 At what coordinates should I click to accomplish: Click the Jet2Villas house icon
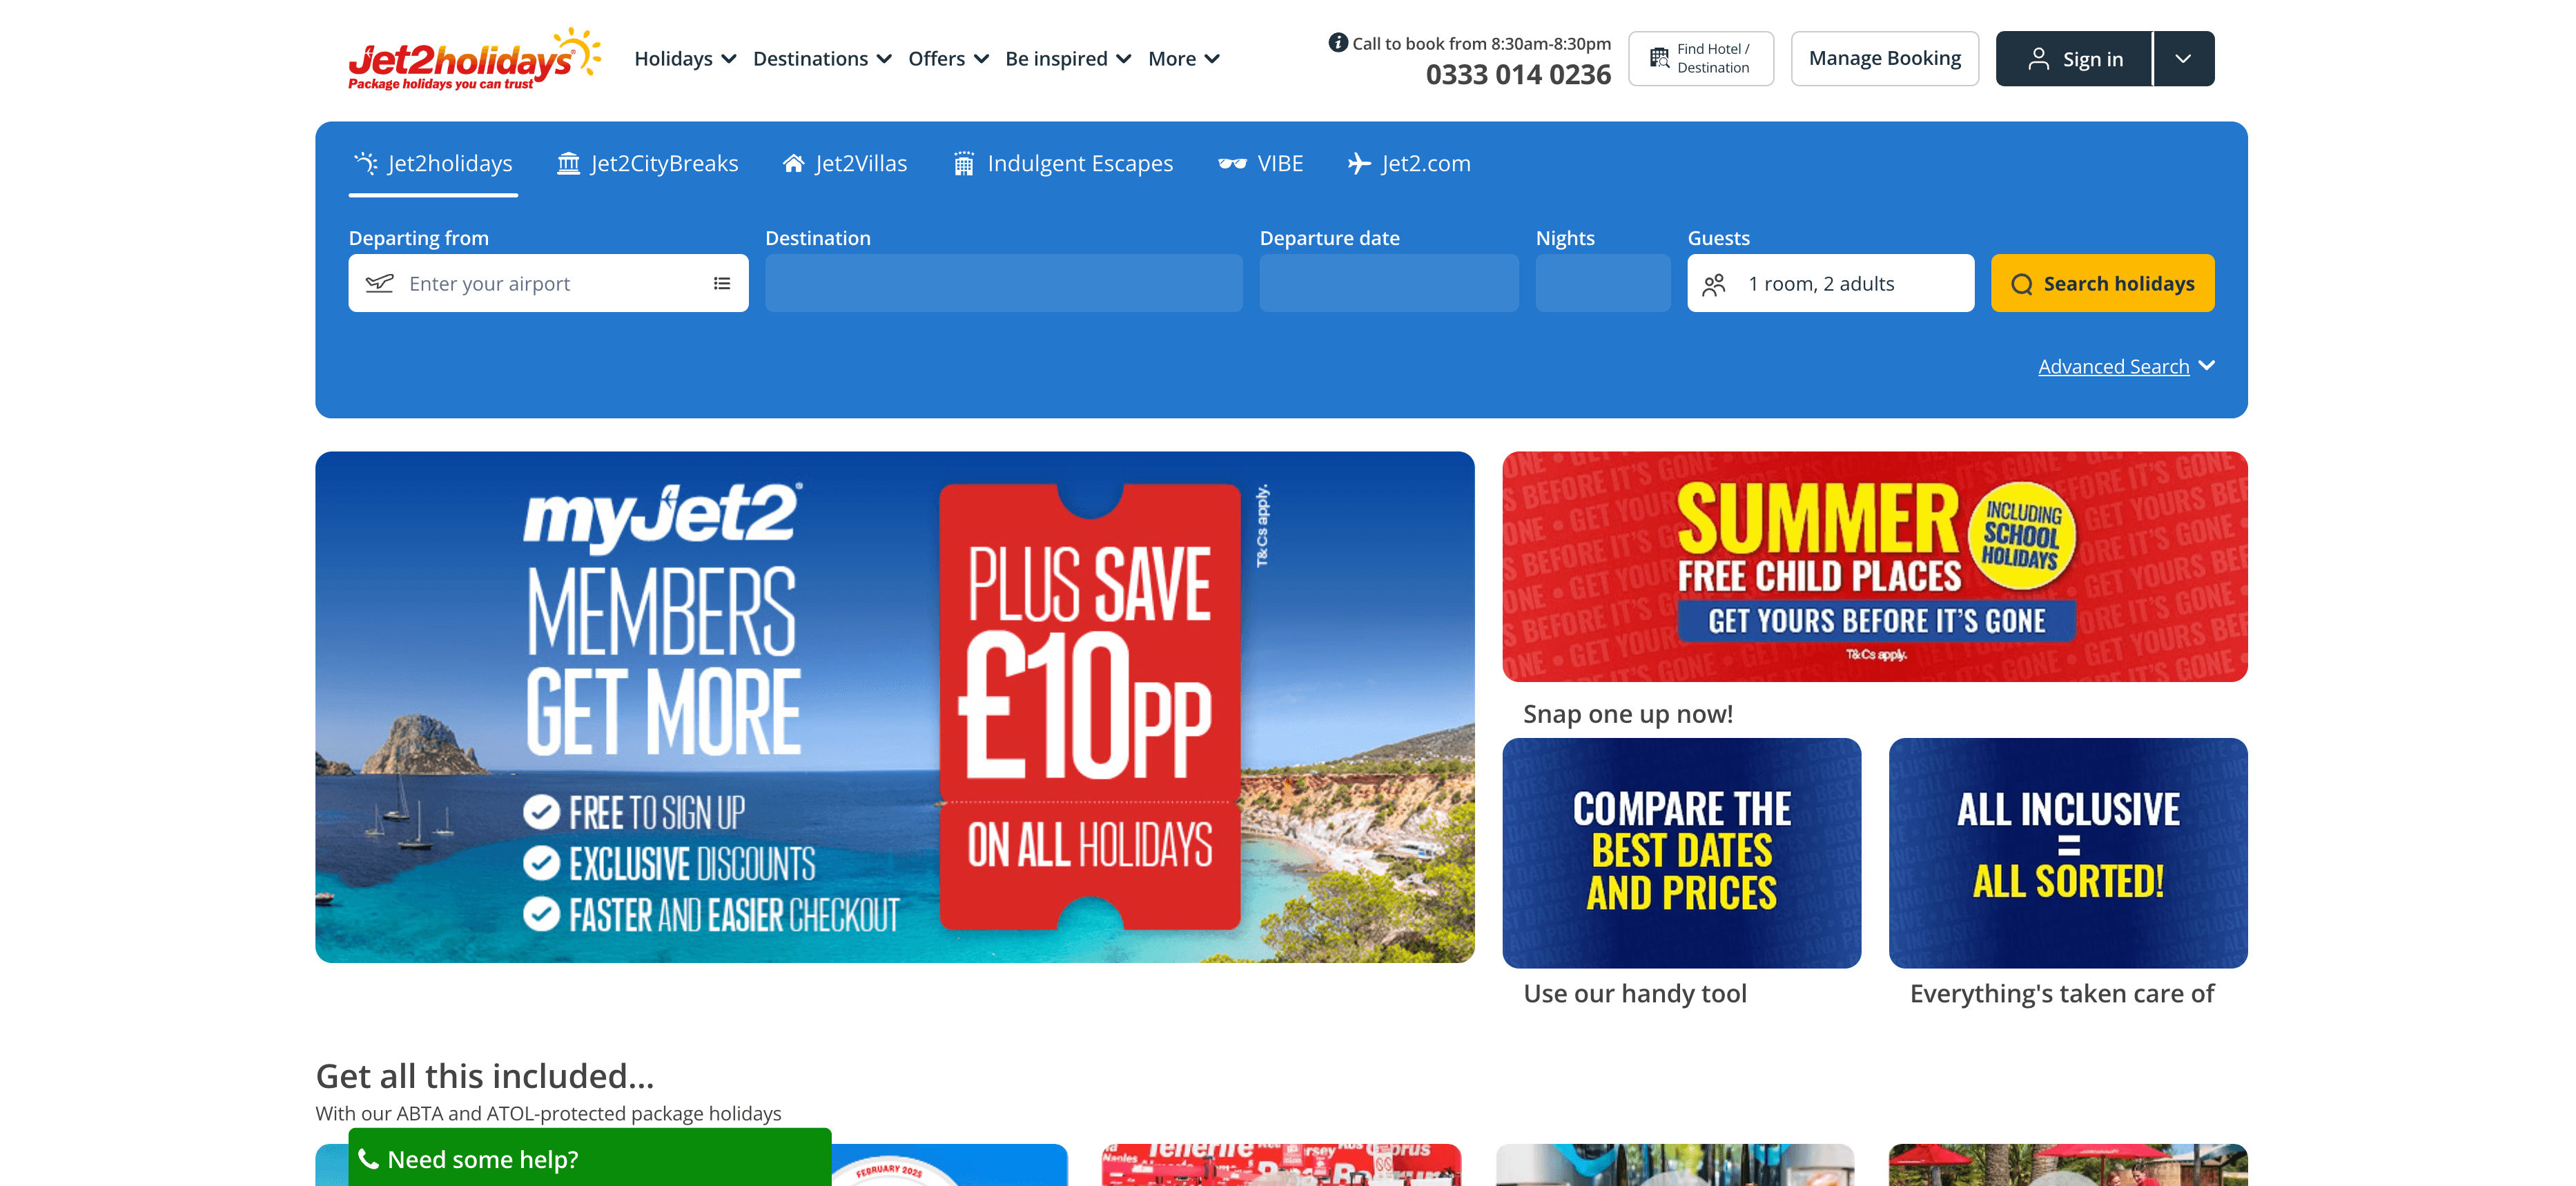[x=793, y=163]
